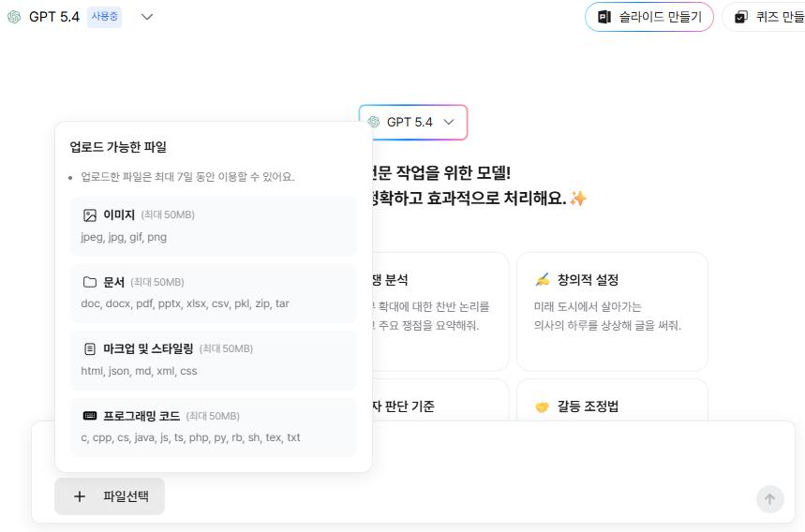Image resolution: width=805 pixels, height=532 pixels.
Task: Select the 문서 file type heading
Action: (114, 282)
